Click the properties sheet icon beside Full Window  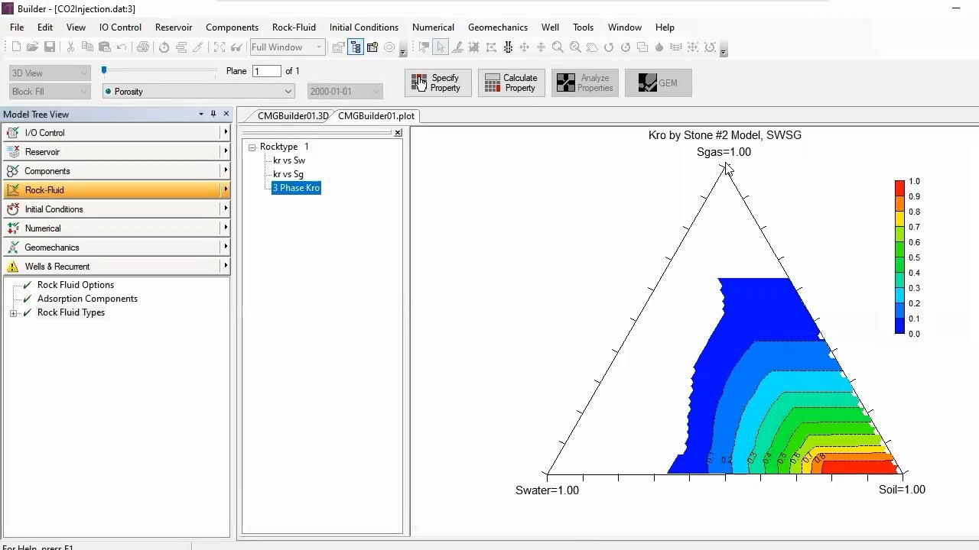pos(338,47)
